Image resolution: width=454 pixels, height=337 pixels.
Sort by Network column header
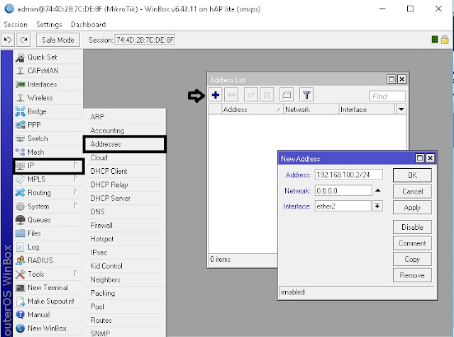[x=311, y=109]
